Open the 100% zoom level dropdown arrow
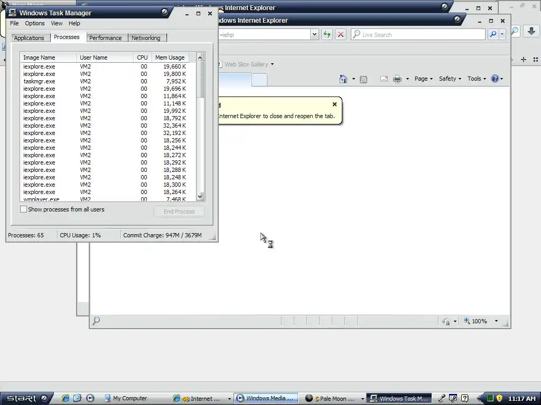The image size is (541, 405). (496, 321)
